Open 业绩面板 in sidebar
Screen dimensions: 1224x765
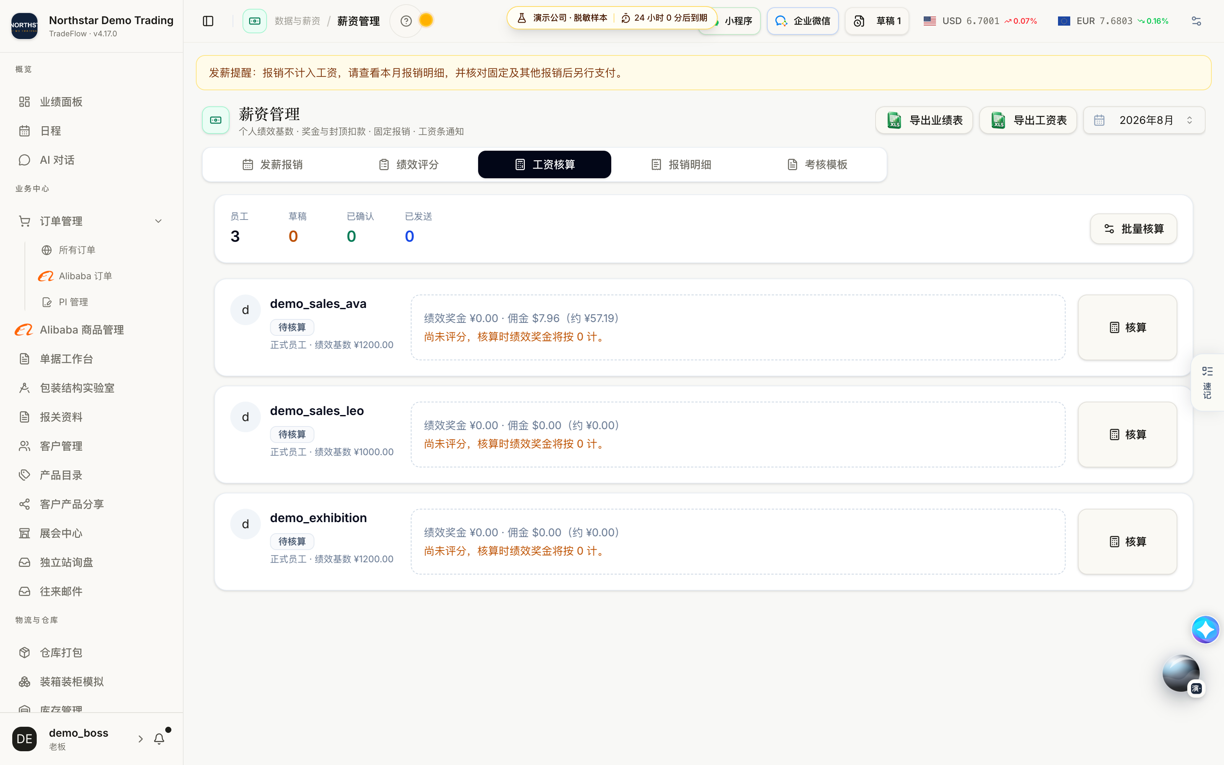click(91, 102)
